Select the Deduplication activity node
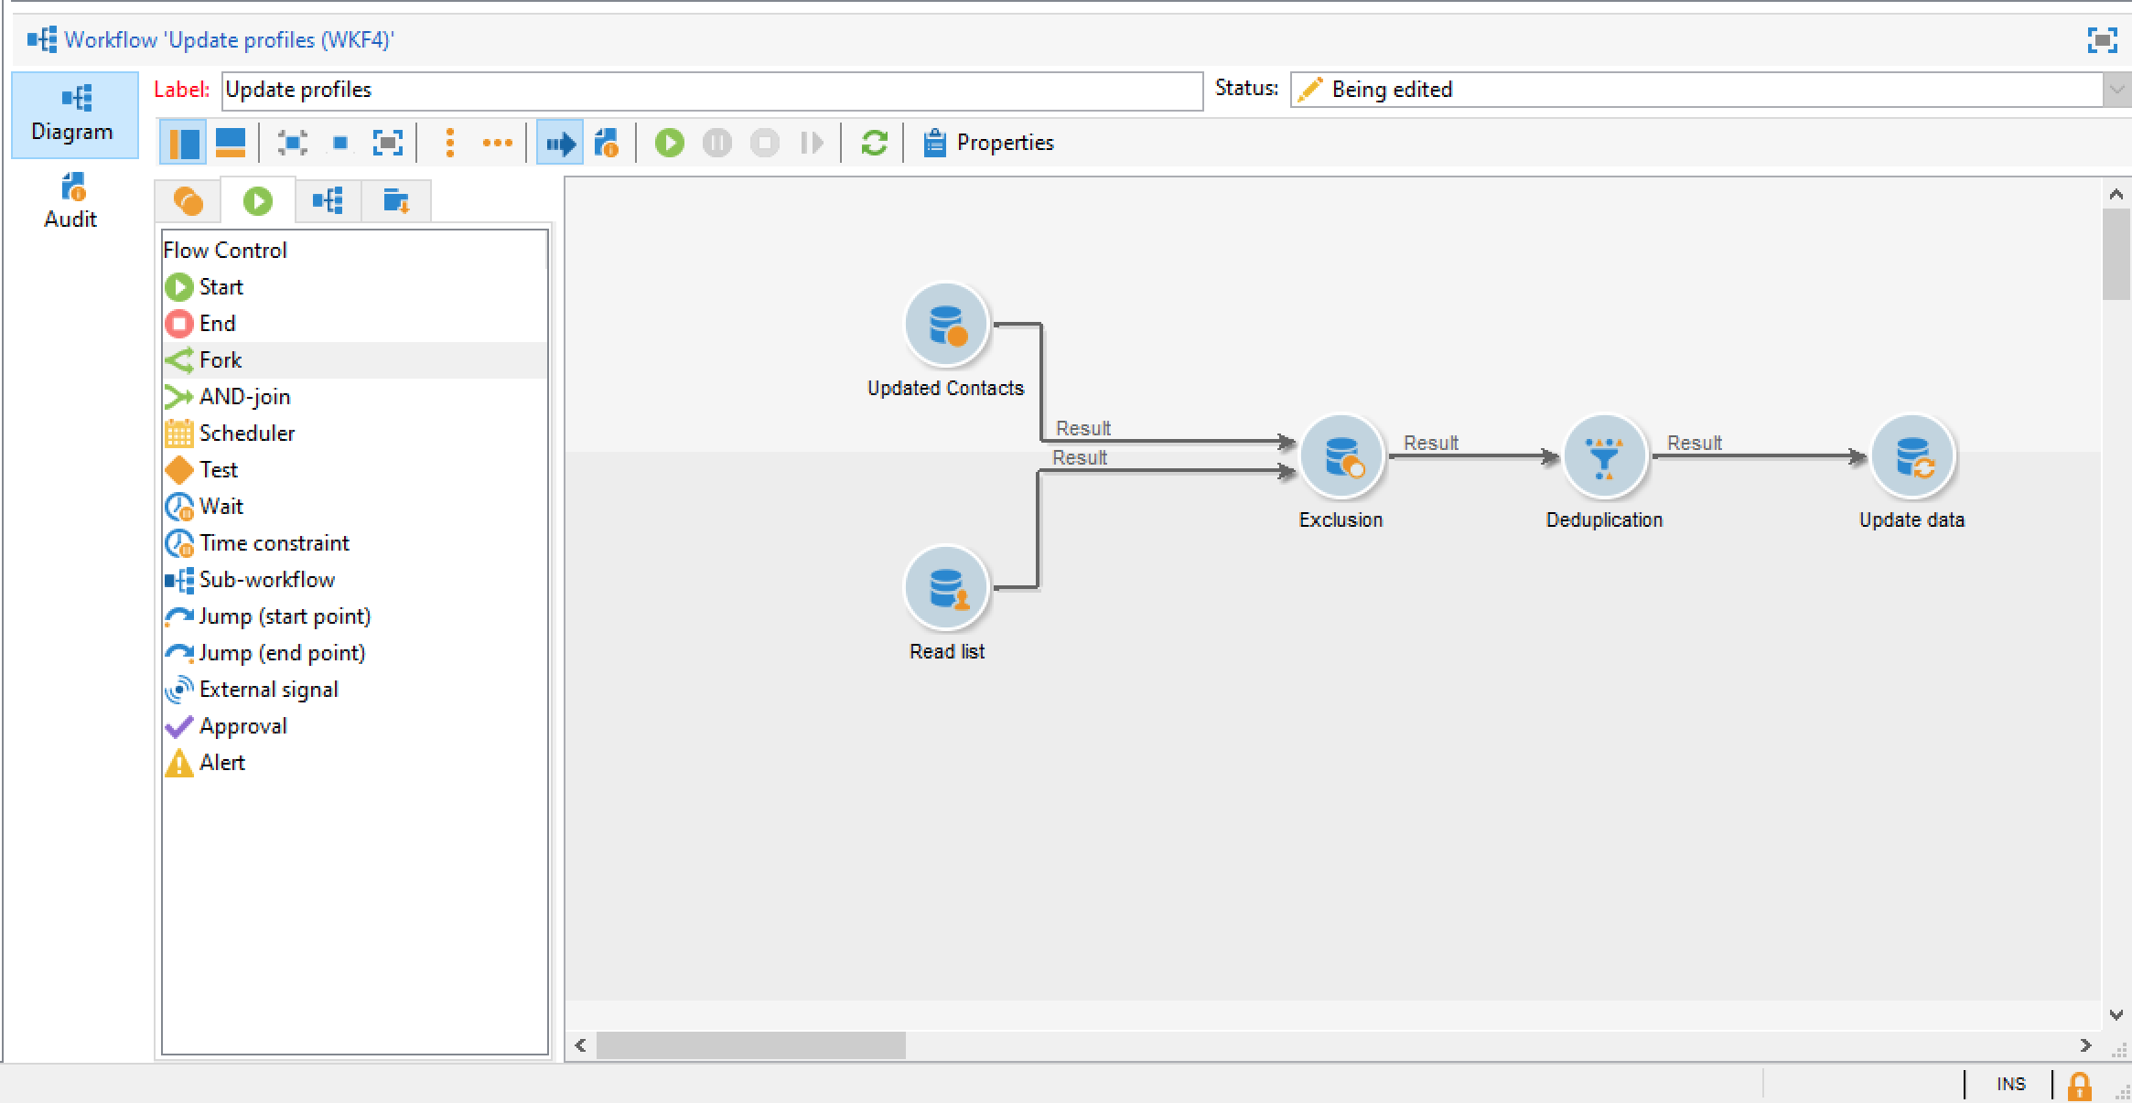 pos(1603,456)
